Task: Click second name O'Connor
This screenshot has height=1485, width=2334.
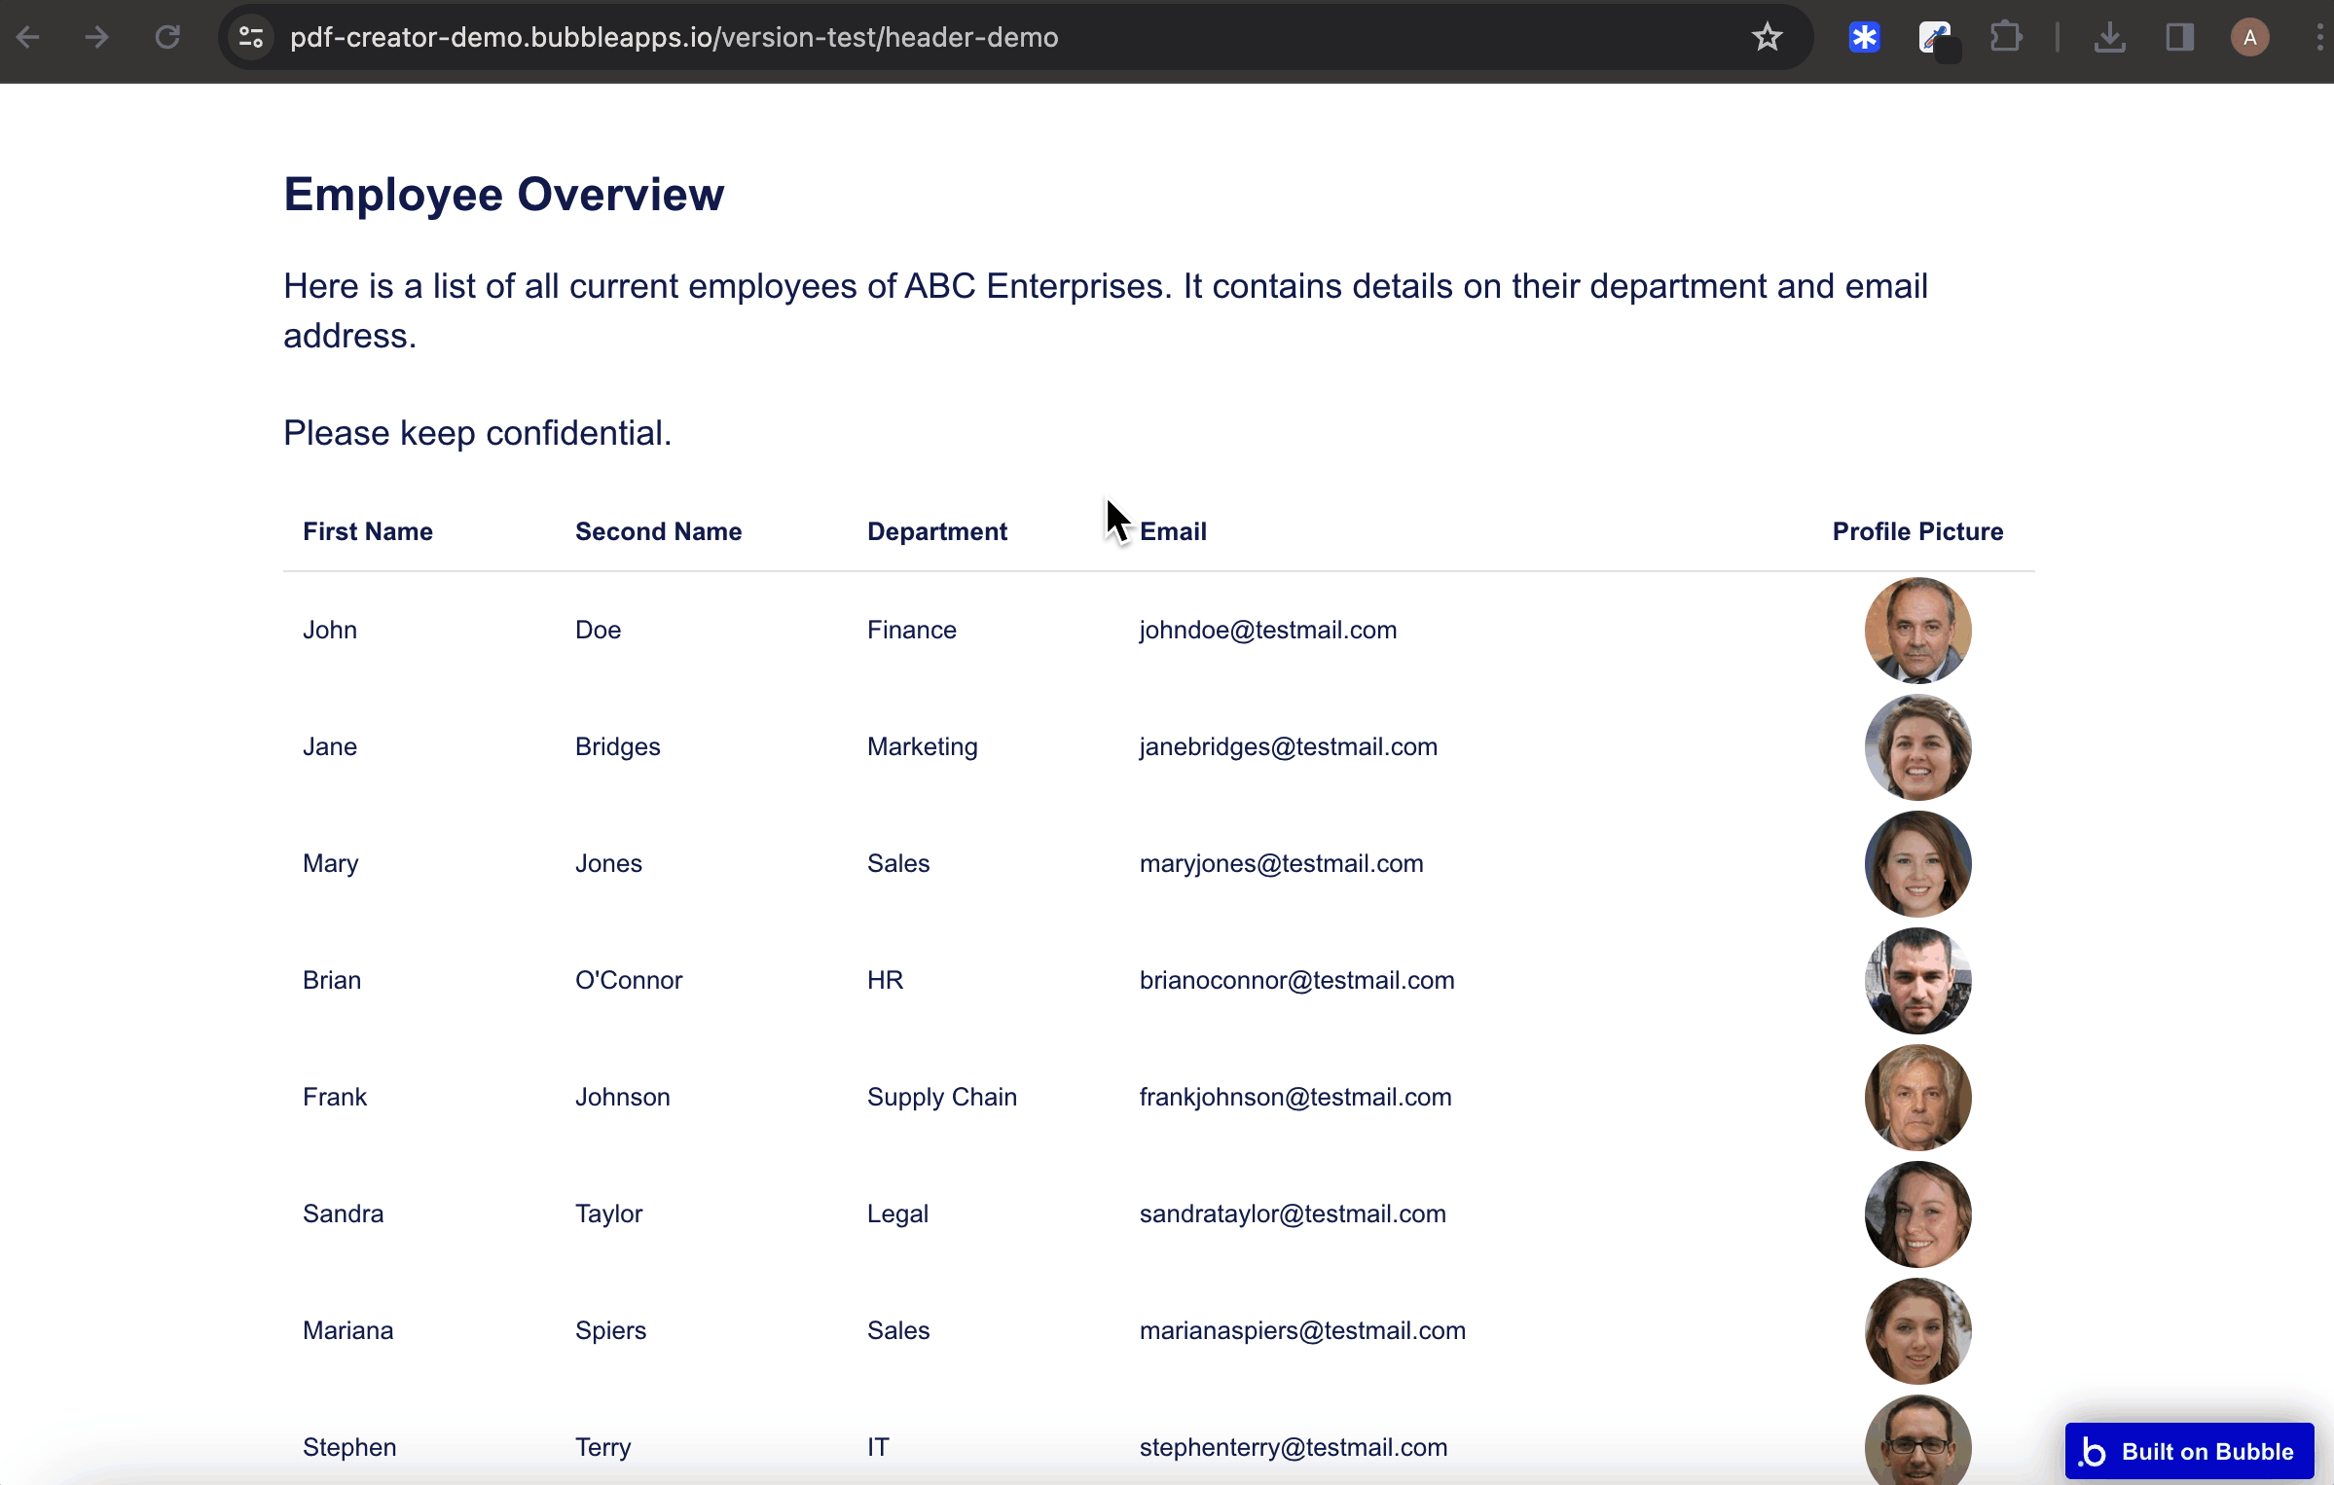Action: (x=629, y=981)
